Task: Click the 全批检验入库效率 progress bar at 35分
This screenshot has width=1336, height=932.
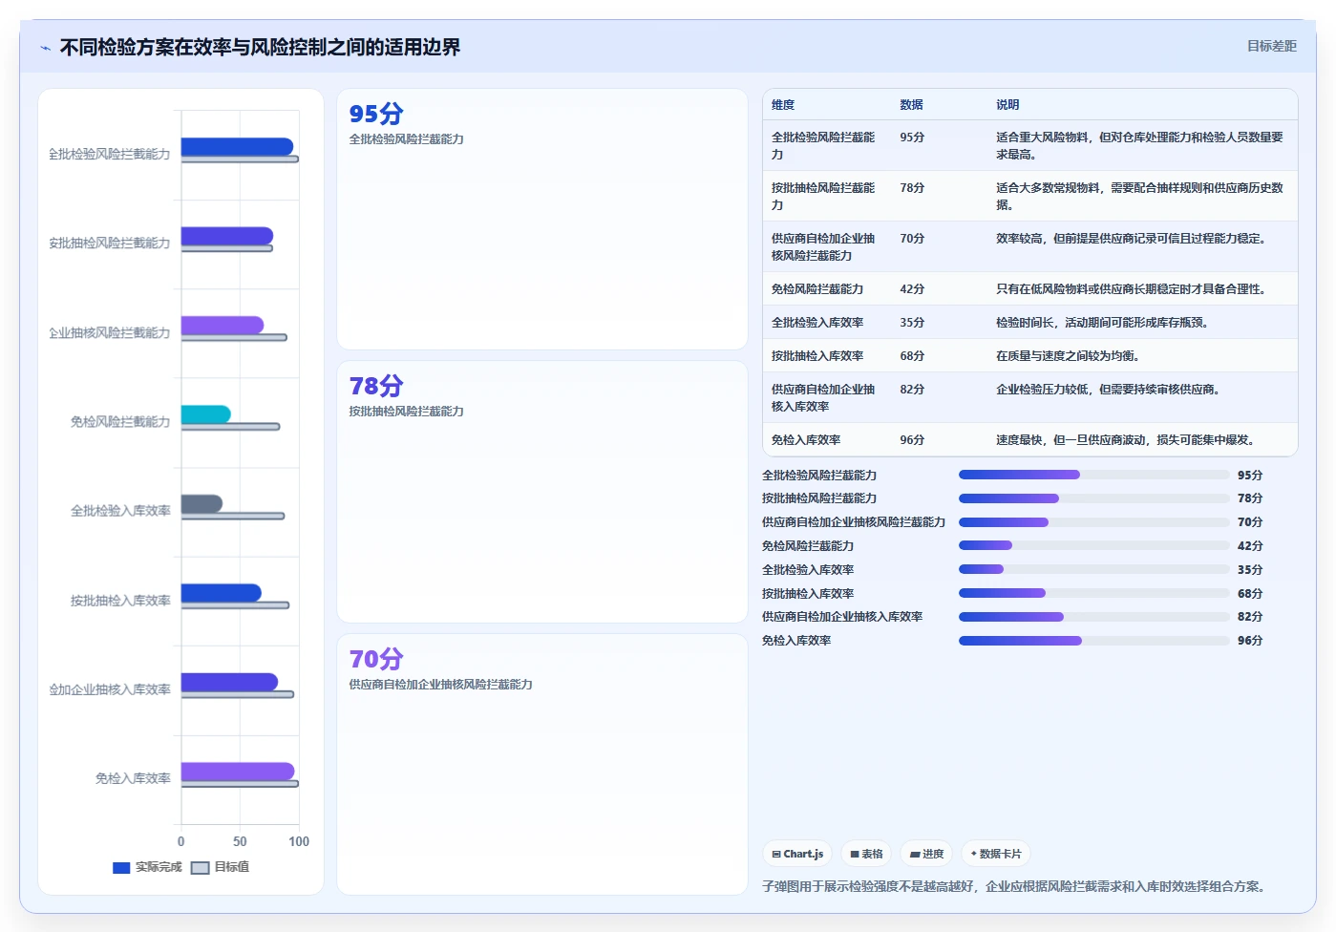Action: point(1094,569)
